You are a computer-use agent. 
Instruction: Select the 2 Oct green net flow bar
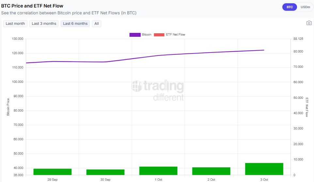211,171
